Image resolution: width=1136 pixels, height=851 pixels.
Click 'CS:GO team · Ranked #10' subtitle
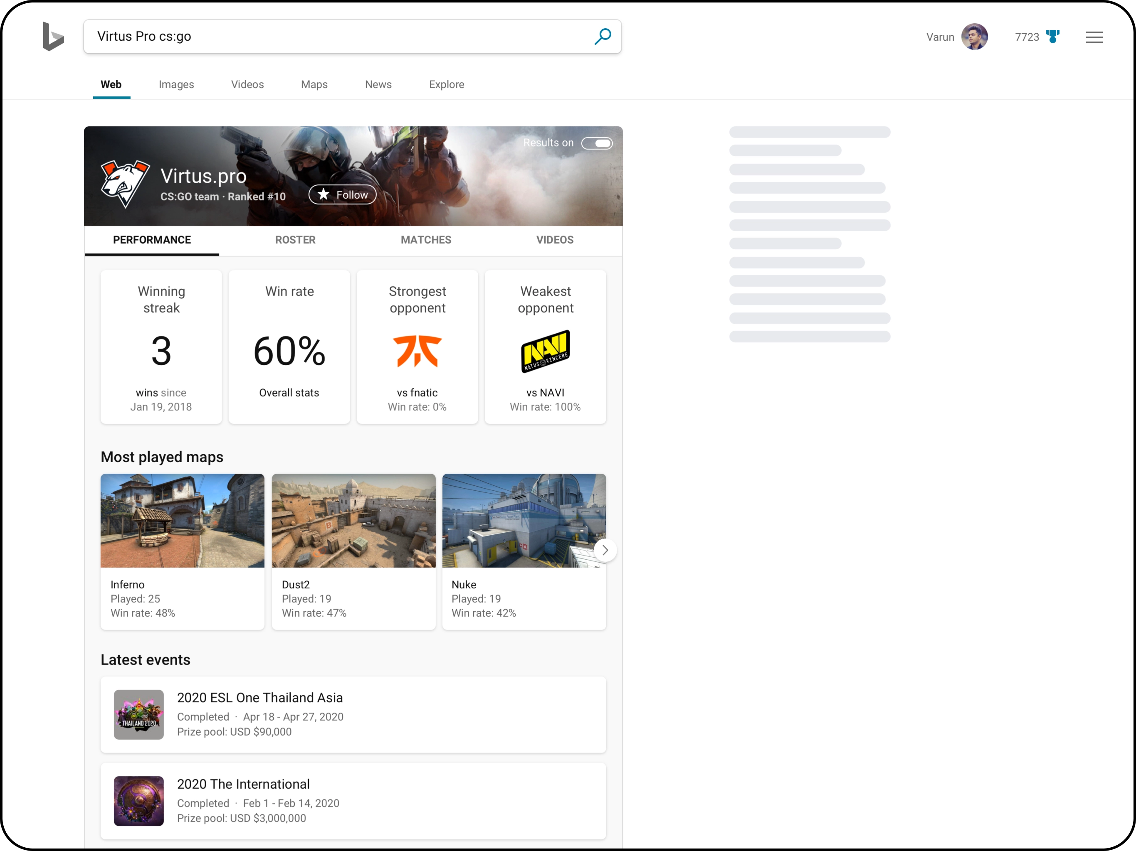tap(223, 197)
